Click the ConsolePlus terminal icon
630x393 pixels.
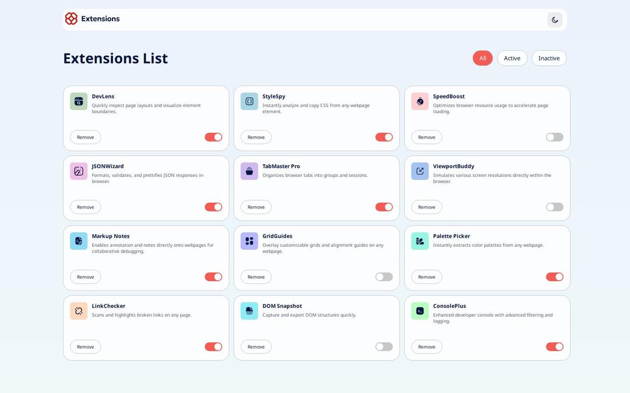click(420, 311)
